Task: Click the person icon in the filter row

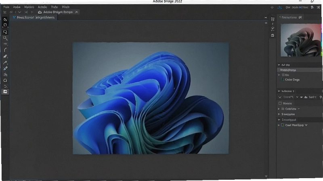Action: point(306,97)
